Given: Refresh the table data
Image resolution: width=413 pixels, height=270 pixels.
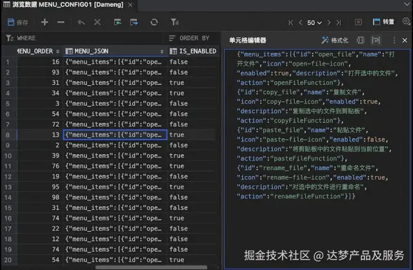Looking at the screenshot, I should 154,23.
